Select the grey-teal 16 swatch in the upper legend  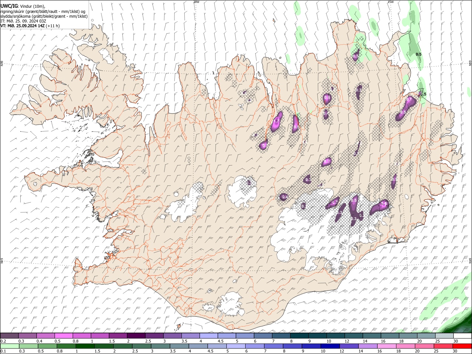click(390, 336)
